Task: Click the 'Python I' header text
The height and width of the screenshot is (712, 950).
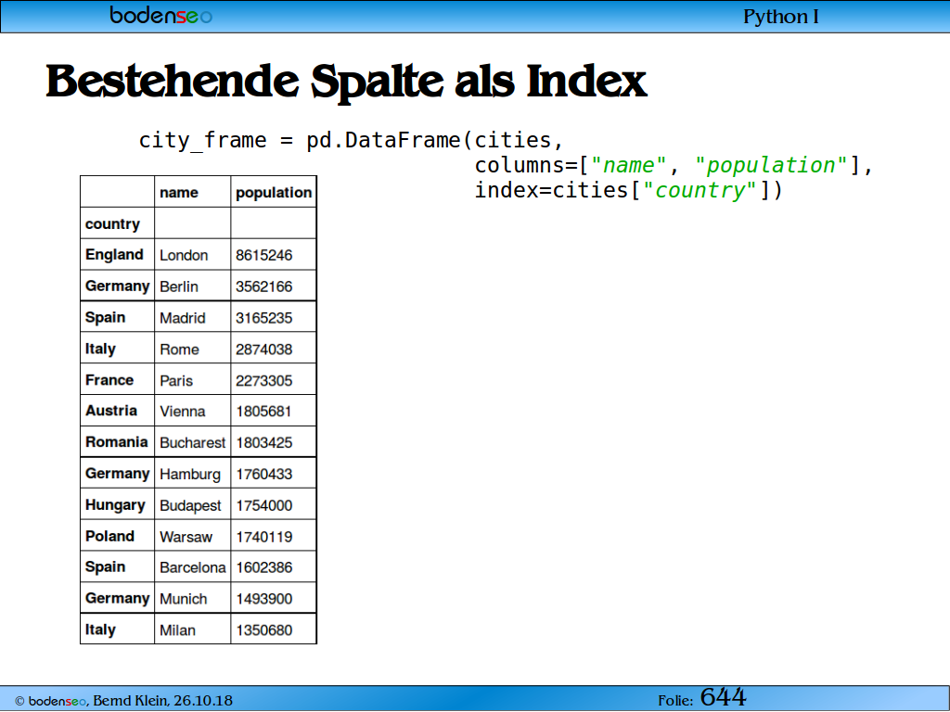Action: click(781, 17)
